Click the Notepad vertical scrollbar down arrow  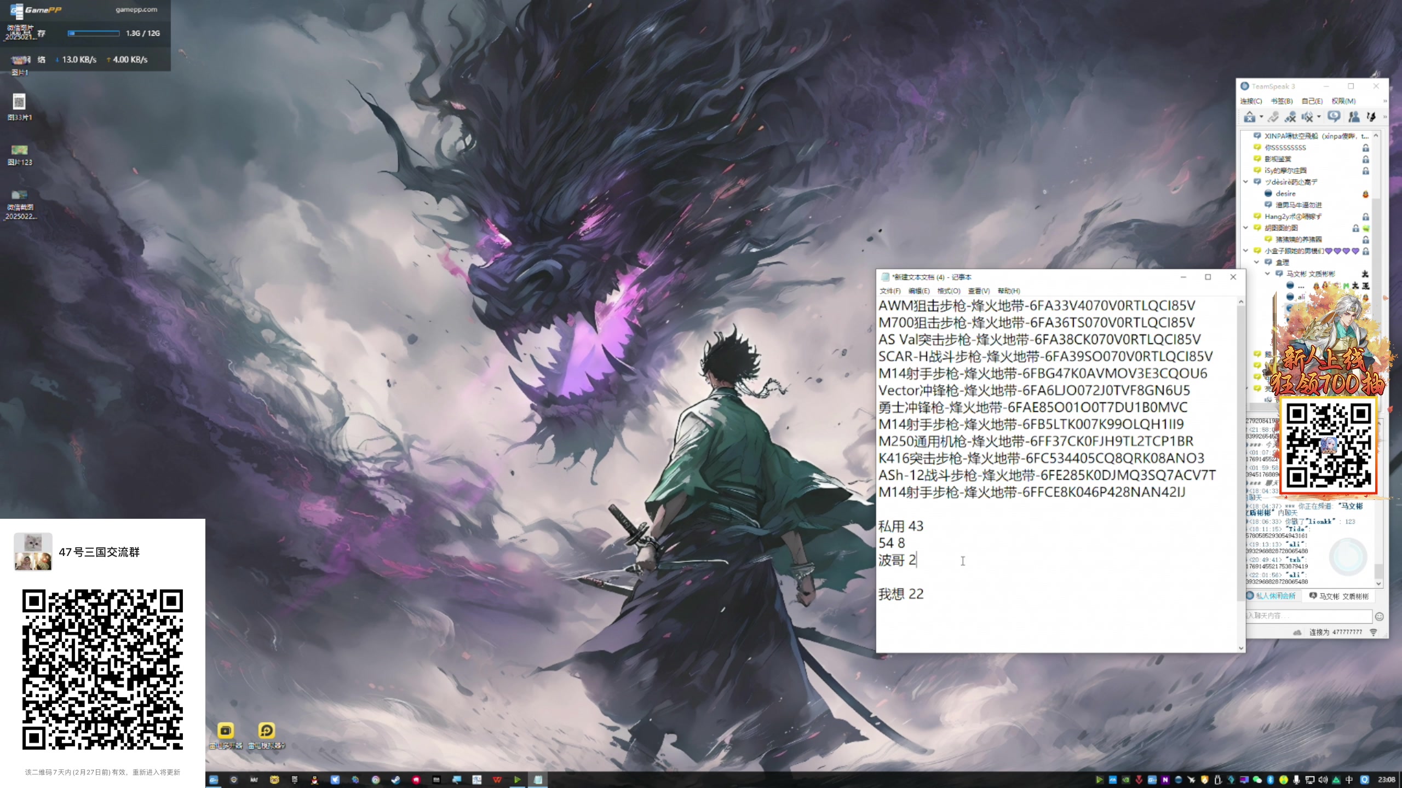point(1241,648)
